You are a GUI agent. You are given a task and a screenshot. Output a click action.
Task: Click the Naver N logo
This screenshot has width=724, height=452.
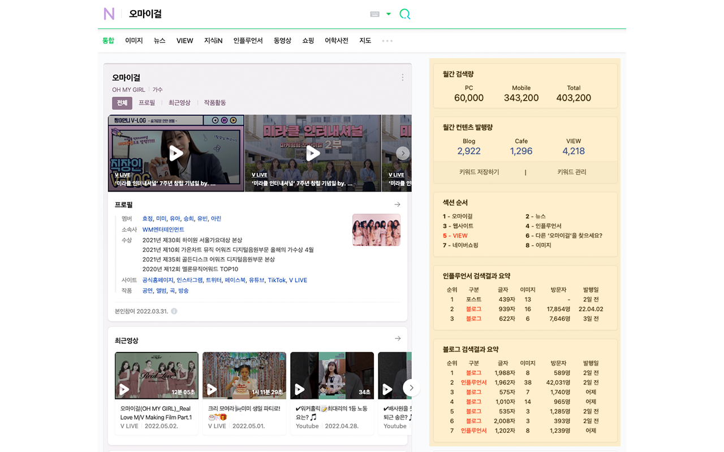(109, 14)
